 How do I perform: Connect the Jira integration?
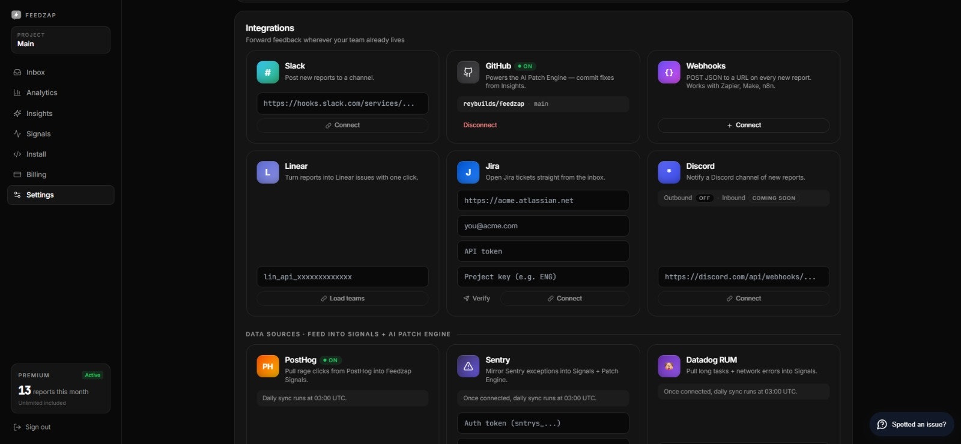[565, 299]
